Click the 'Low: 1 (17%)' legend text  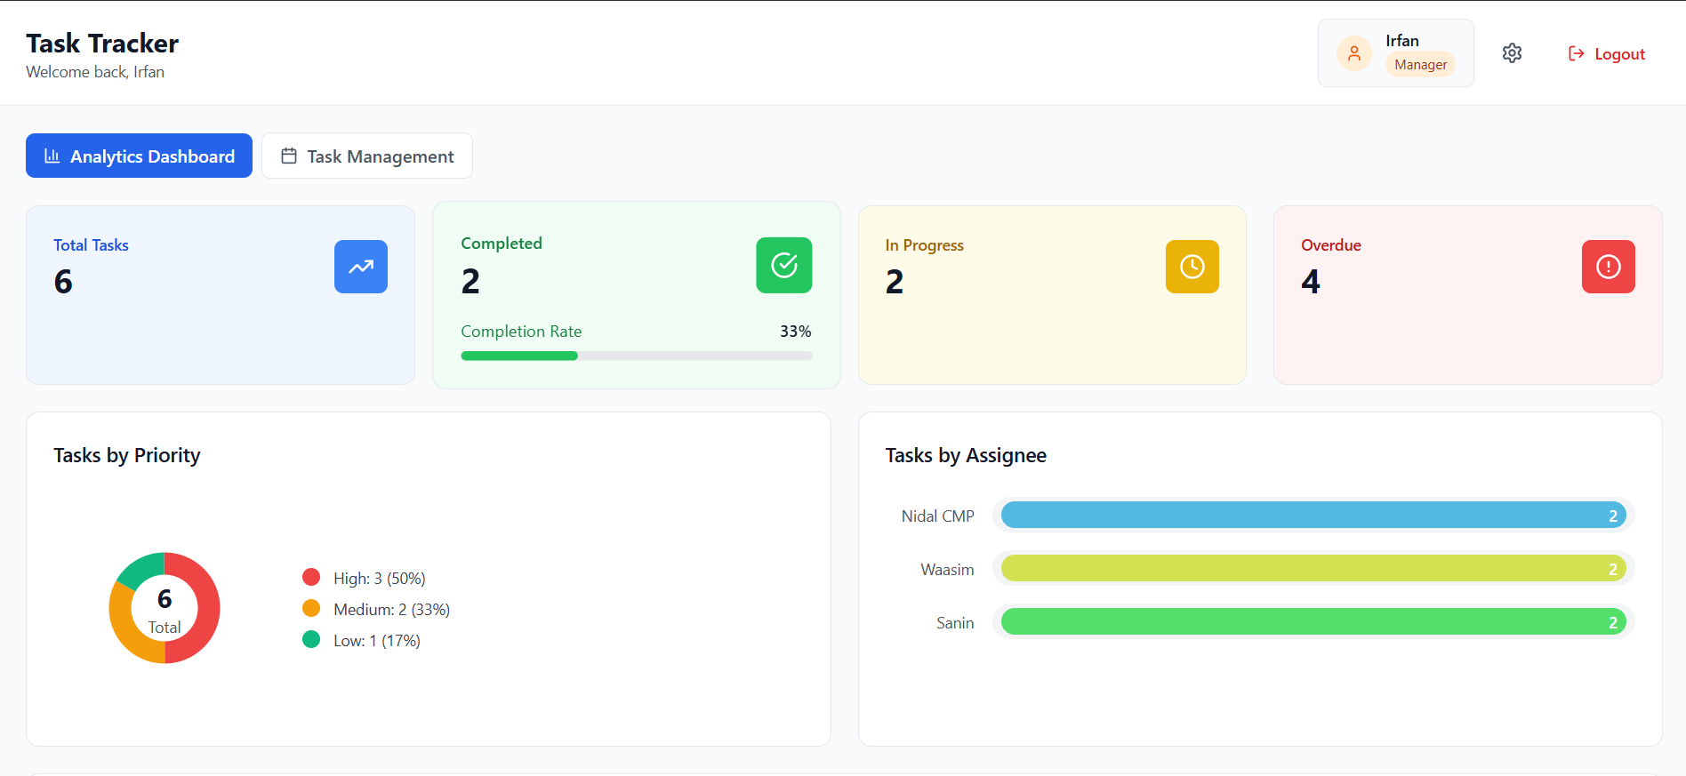(377, 641)
